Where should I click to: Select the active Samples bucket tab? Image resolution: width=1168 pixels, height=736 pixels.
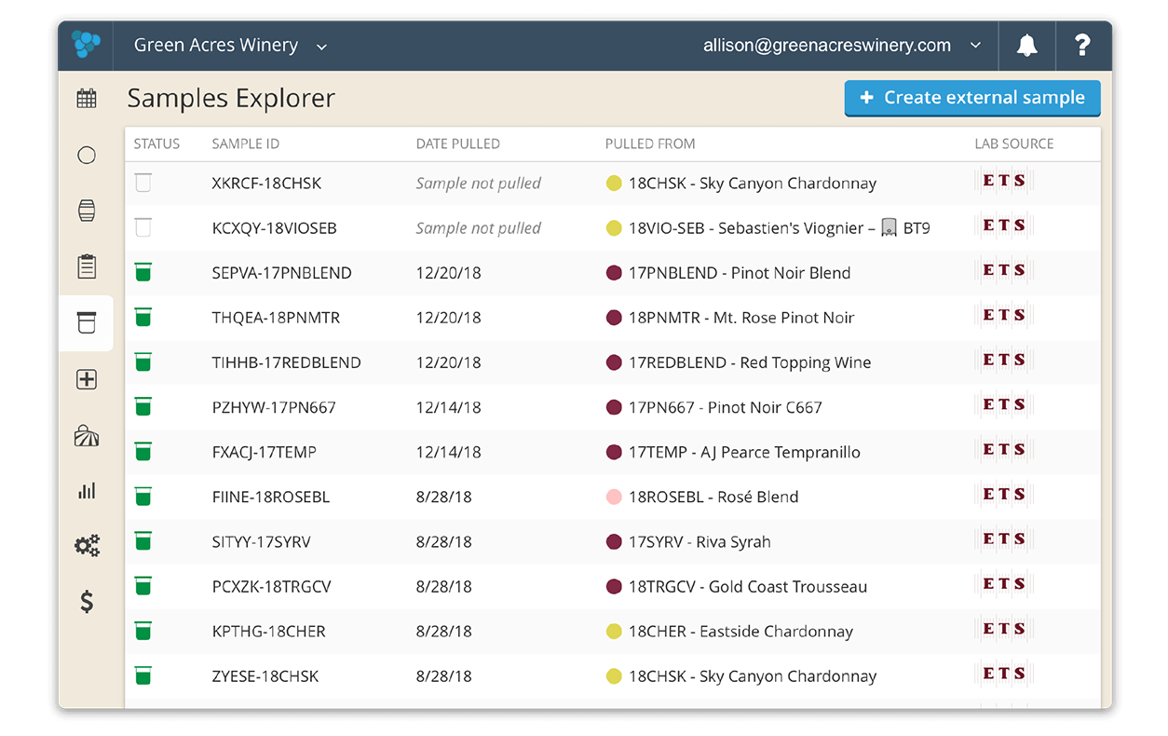pos(86,322)
